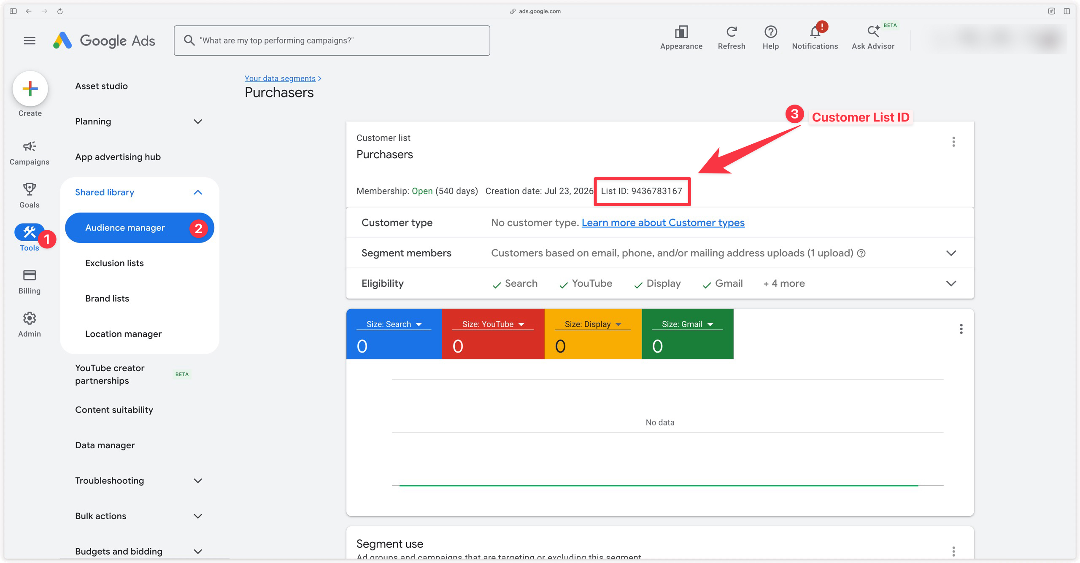
Task: Open the Help menu
Action: coord(771,38)
